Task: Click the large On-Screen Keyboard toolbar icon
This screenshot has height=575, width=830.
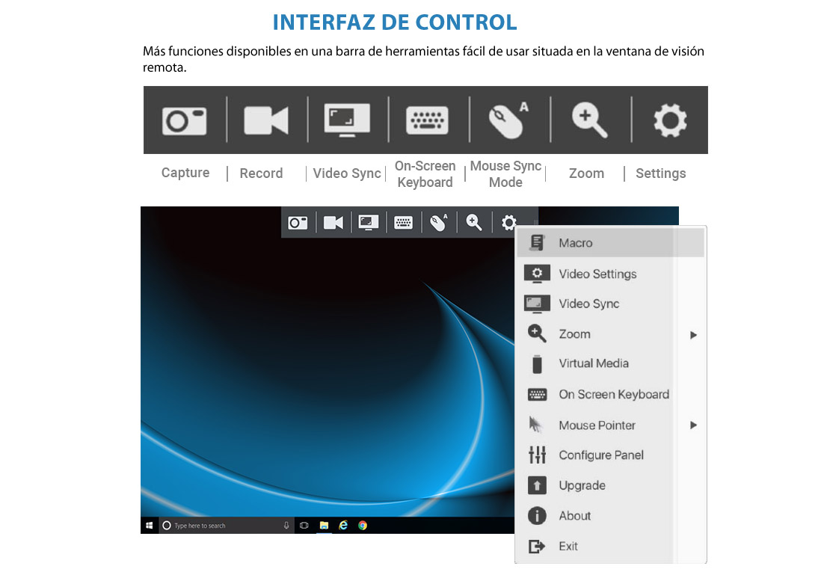Action: click(x=427, y=120)
